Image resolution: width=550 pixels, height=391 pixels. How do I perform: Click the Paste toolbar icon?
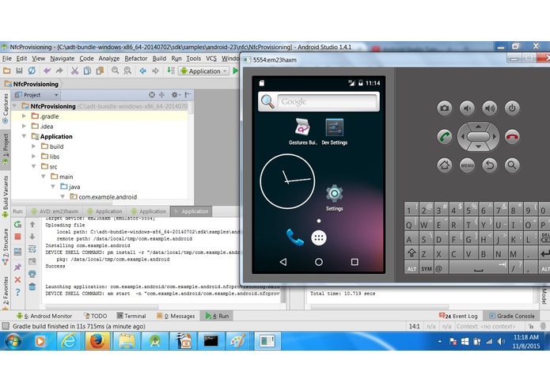pyautogui.click(x=100, y=70)
